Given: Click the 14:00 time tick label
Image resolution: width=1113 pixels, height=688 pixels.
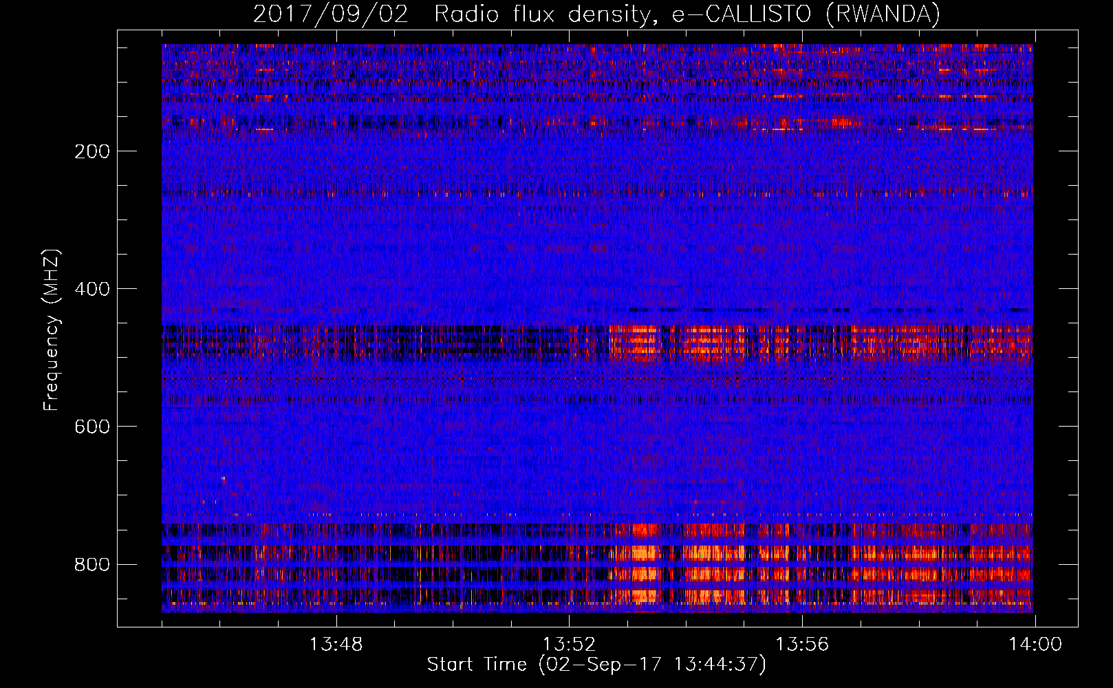Looking at the screenshot, I should point(1035,645).
